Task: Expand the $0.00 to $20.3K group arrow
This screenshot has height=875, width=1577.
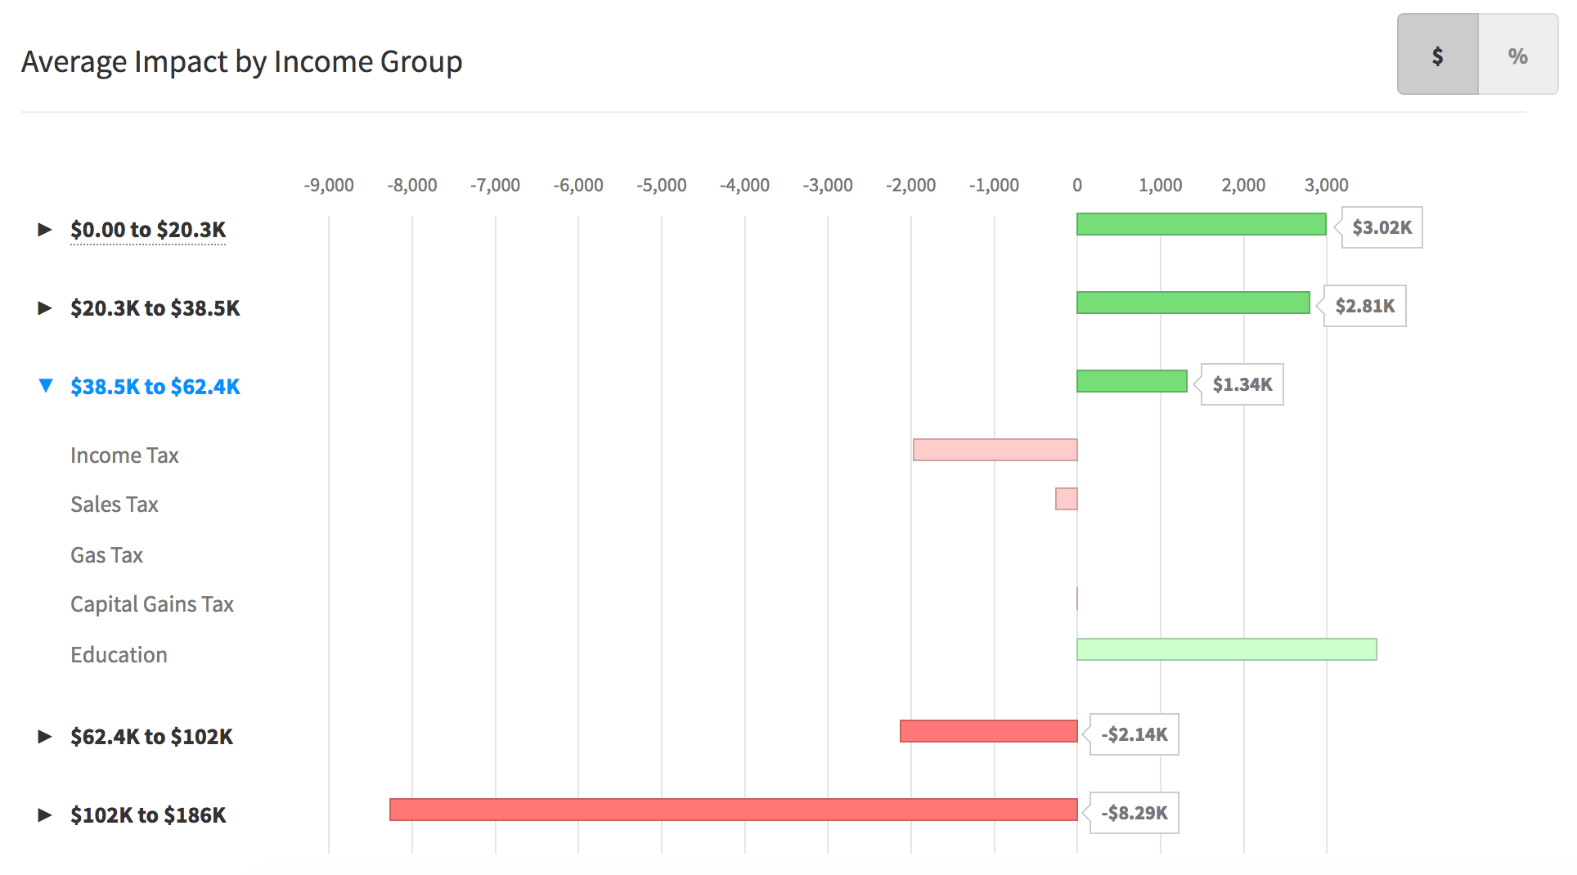Action: point(45,230)
